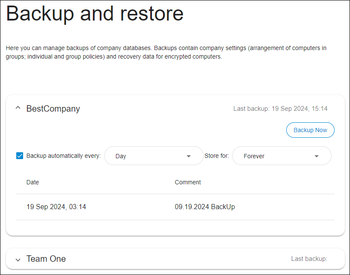350x275 pixels.
Task: Click the Backup Now button
Action: [x=310, y=130]
